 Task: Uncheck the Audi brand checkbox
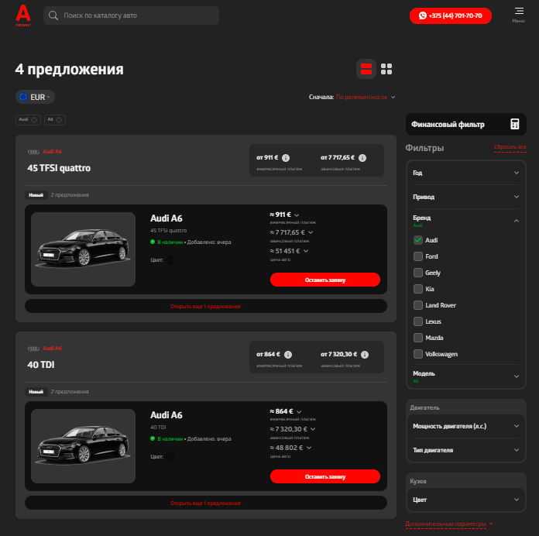(x=418, y=240)
